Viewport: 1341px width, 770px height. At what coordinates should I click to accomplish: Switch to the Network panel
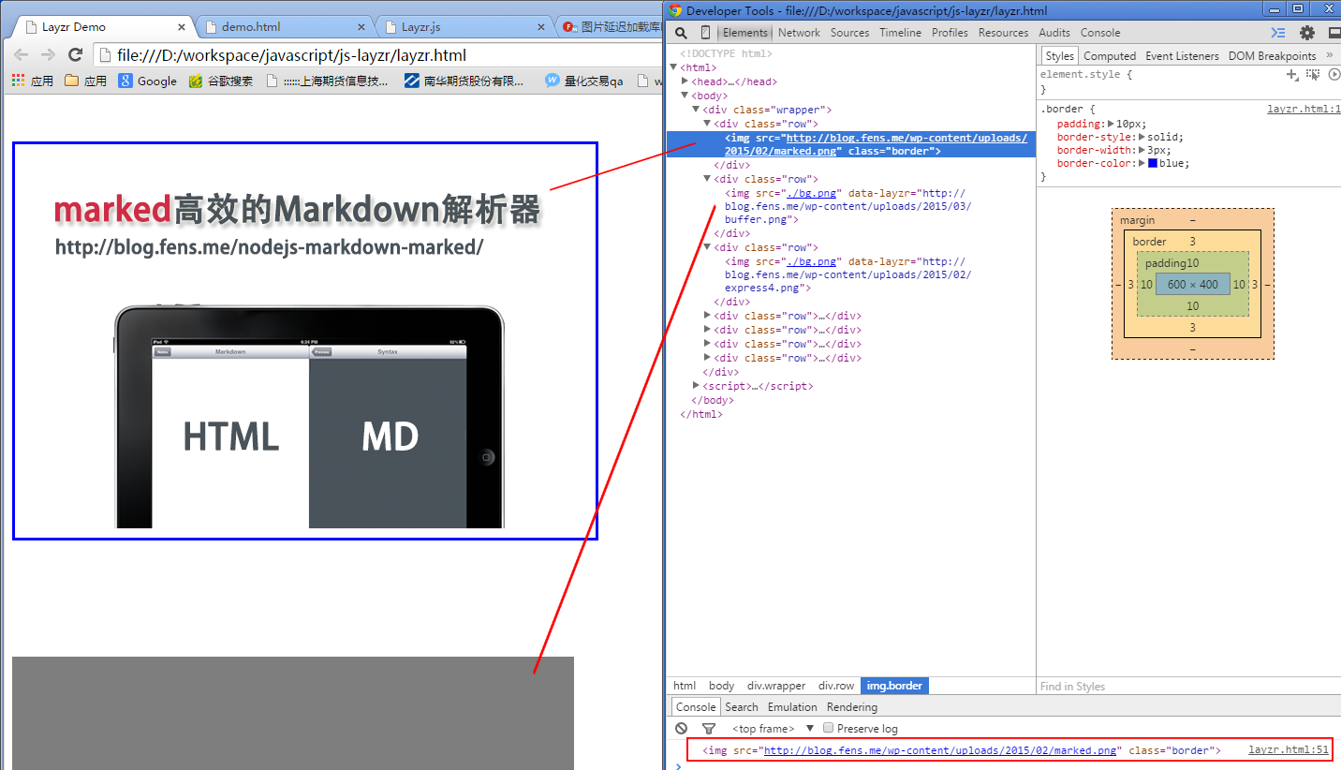pos(799,33)
